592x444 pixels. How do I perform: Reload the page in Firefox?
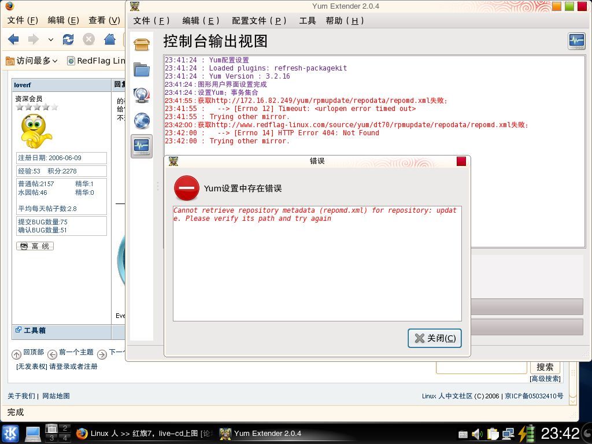click(x=68, y=39)
